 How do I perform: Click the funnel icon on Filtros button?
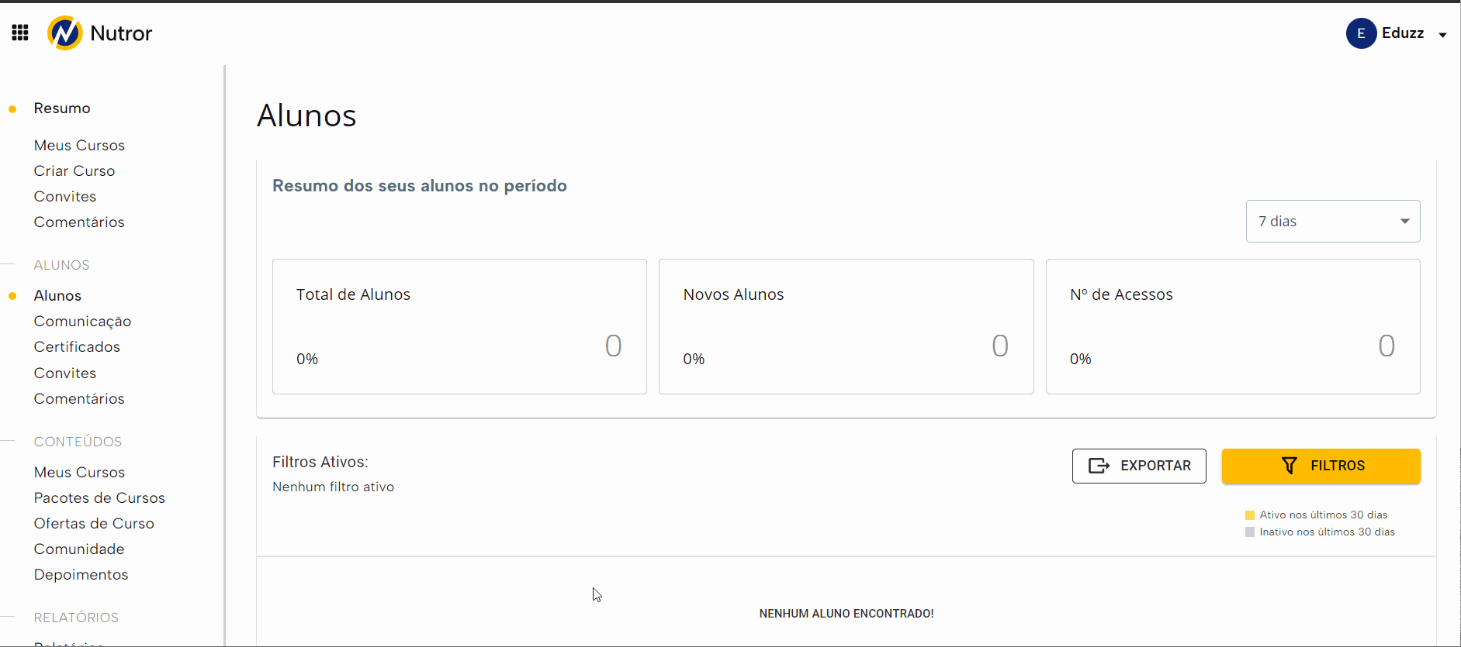click(1290, 466)
